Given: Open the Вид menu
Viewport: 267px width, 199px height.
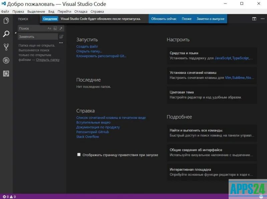Looking at the screenshot, I should point(51,12).
